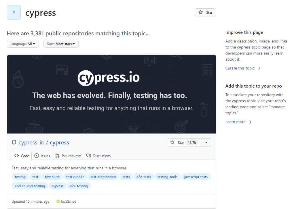Select the javascript-tests topic tag
296x209 pixels.
(196, 177)
